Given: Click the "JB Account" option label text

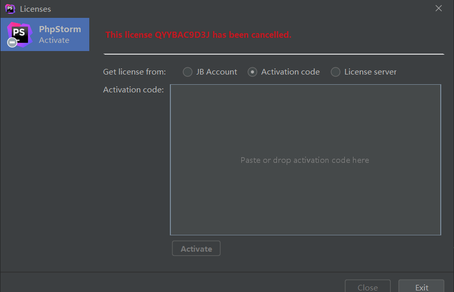Looking at the screenshot, I should (216, 72).
